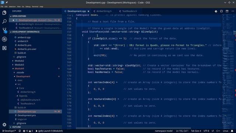Collapse the Core folder
236x133 pixels.
pyautogui.click(x=35, y=88)
